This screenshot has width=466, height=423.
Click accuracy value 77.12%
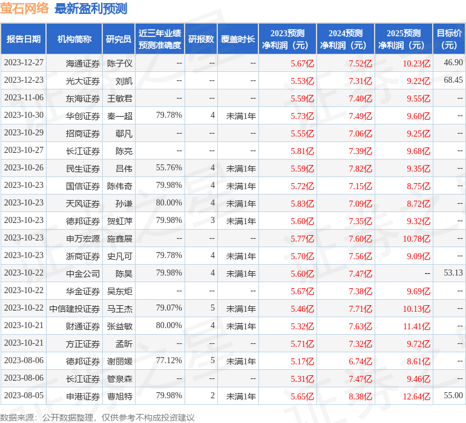(x=169, y=360)
